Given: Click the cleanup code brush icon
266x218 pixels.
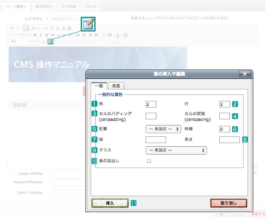Looking at the screenshot, I should point(32,28).
